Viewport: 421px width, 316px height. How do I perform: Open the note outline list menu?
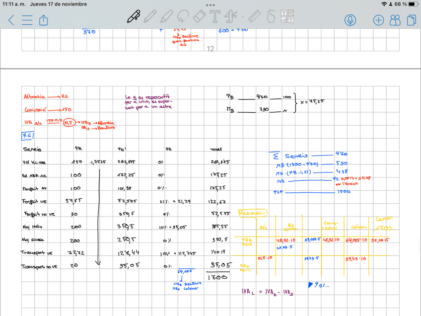point(27,20)
